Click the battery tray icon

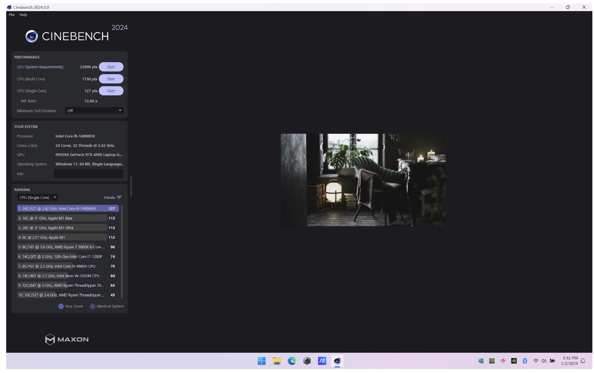coord(552,361)
